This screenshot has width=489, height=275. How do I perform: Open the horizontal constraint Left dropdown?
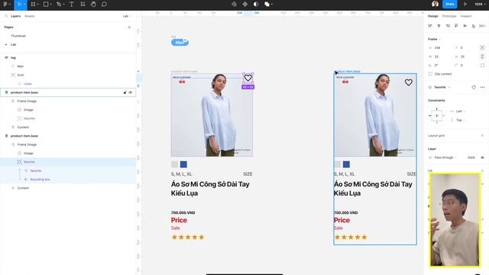458,112
